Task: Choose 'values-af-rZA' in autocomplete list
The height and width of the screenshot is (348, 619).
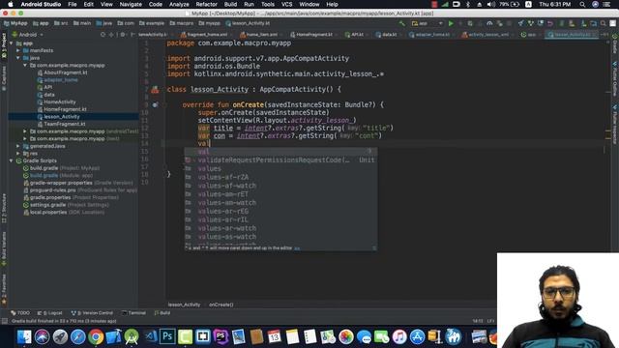Action: click(280, 177)
